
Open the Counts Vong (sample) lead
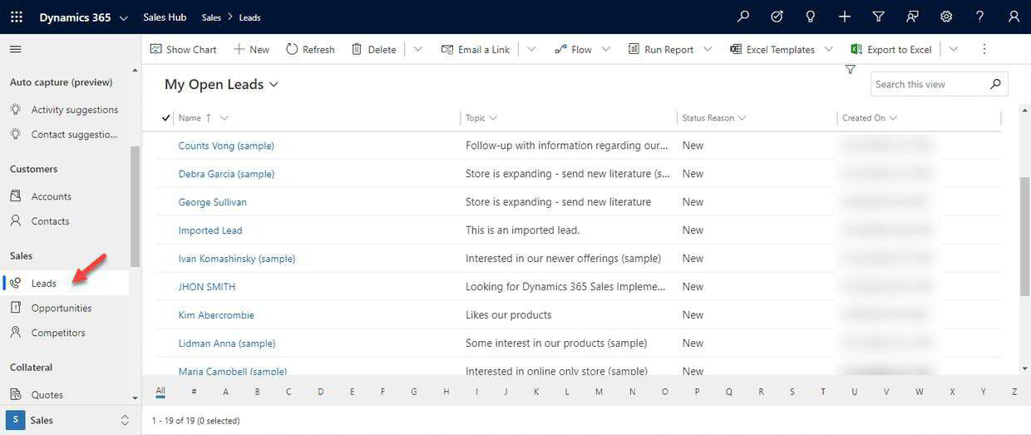coord(226,146)
